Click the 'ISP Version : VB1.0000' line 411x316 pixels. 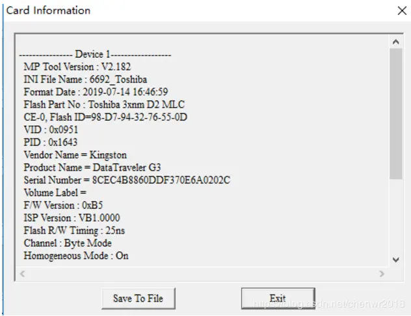click(x=72, y=217)
